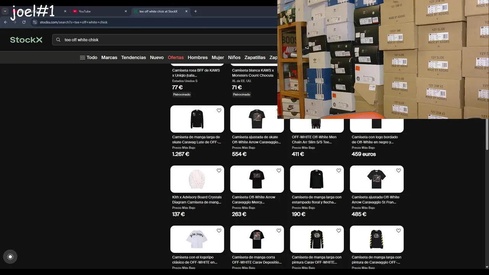Open the Todo hamburger menu
Screen dimensions: 489x275
88,57
